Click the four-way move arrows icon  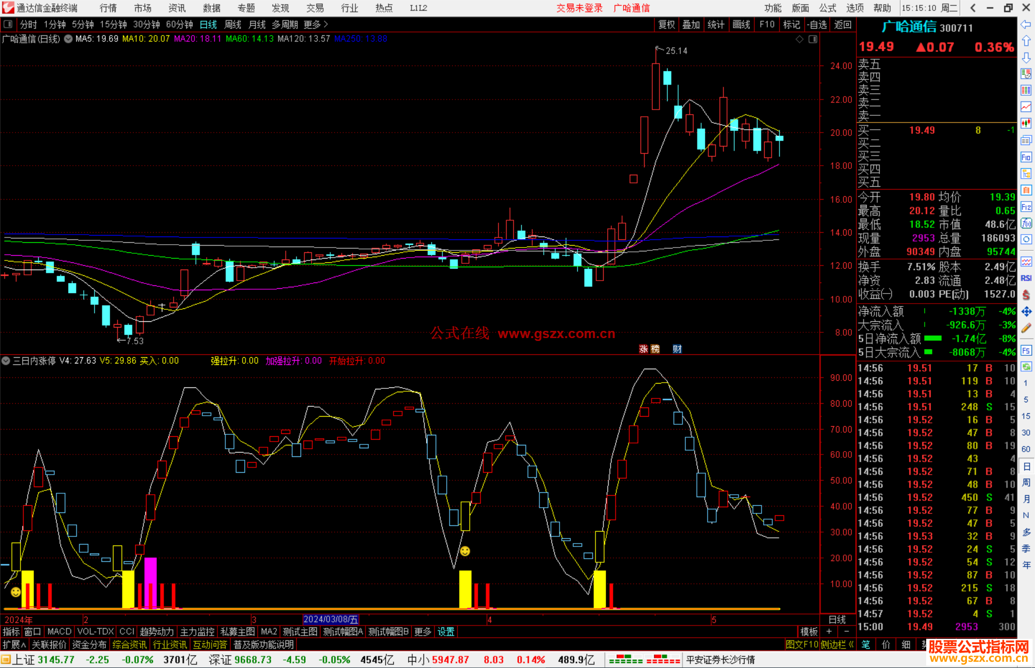pos(1026,312)
